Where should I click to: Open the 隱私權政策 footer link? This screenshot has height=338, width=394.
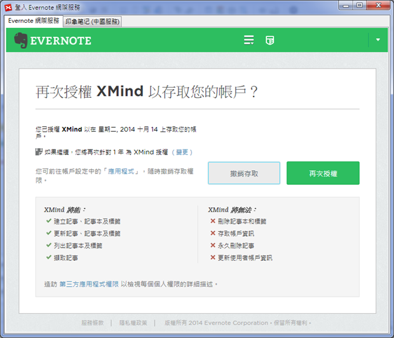click(133, 323)
